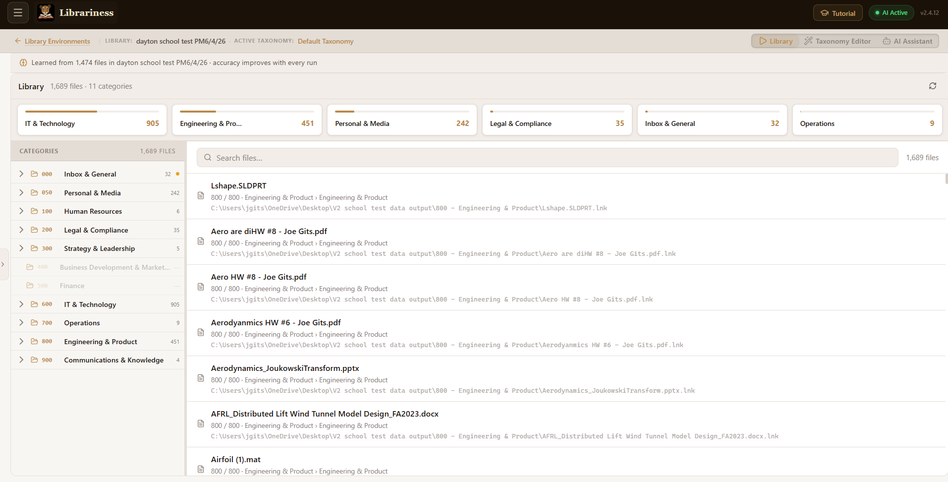
Task: Select Aerodyanmics HW #6 - Joe Gits.pdf
Action: [276, 322]
